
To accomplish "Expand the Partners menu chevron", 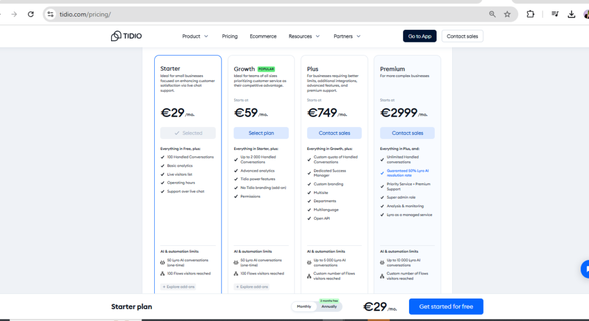I will point(358,36).
